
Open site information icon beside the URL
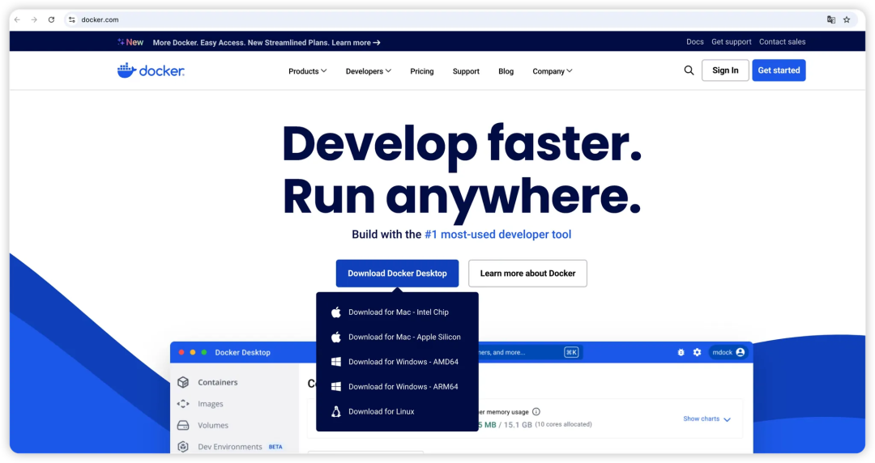coord(71,19)
